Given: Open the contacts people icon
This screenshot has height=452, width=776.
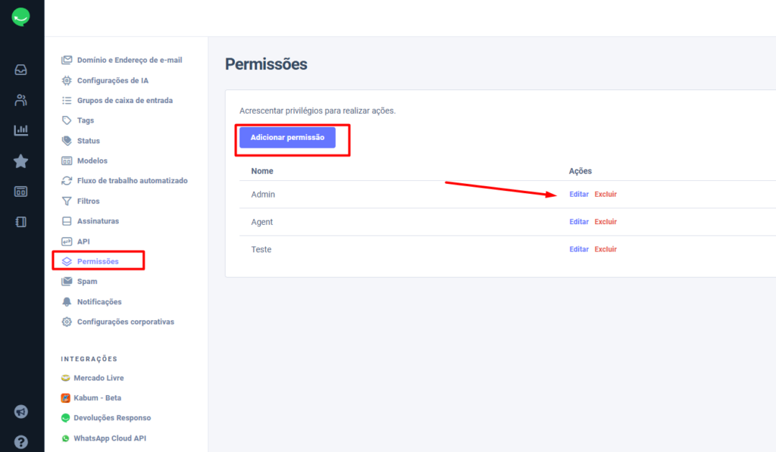Looking at the screenshot, I should (x=20, y=101).
